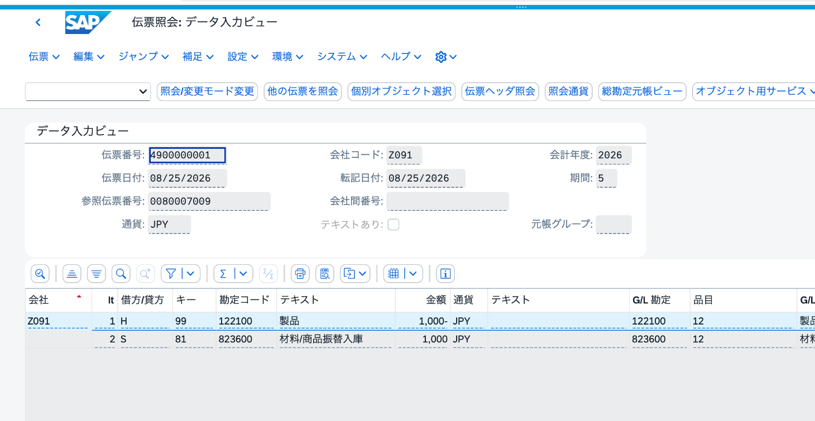Calculate total with the sigma icon

click(x=223, y=273)
